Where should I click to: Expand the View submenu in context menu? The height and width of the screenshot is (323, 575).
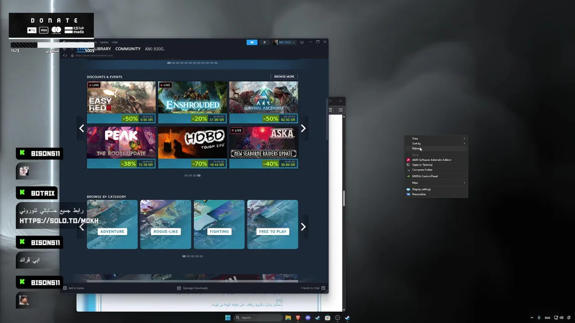click(x=437, y=139)
